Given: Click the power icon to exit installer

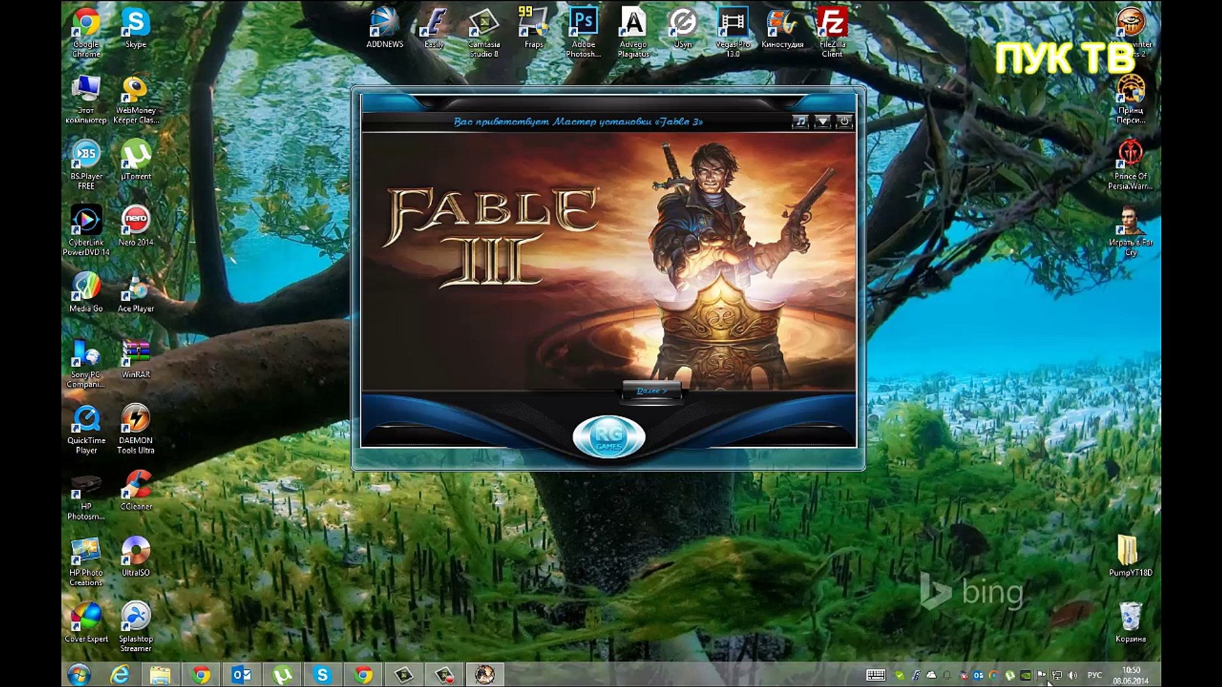Looking at the screenshot, I should pyautogui.click(x=844, y=121).
